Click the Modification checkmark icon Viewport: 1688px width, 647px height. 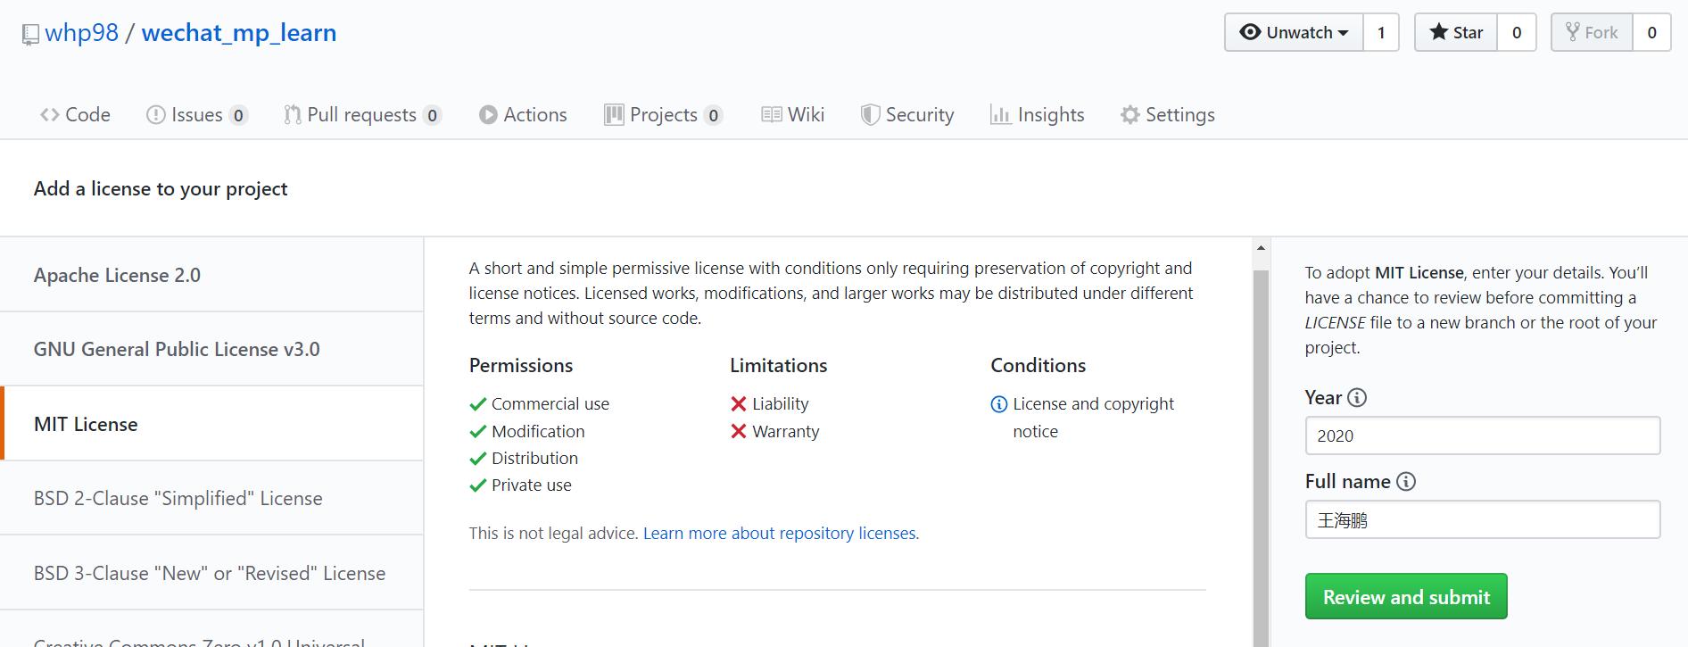coord(478,431)
